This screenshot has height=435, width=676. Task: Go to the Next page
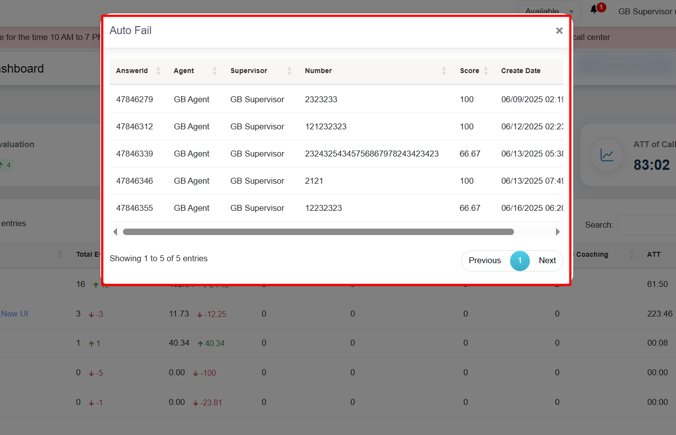click(547, 261)
